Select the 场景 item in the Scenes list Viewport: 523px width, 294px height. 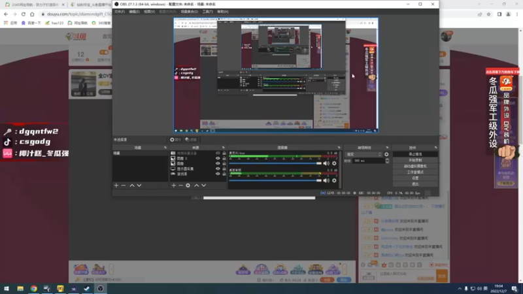pos(140,154)
